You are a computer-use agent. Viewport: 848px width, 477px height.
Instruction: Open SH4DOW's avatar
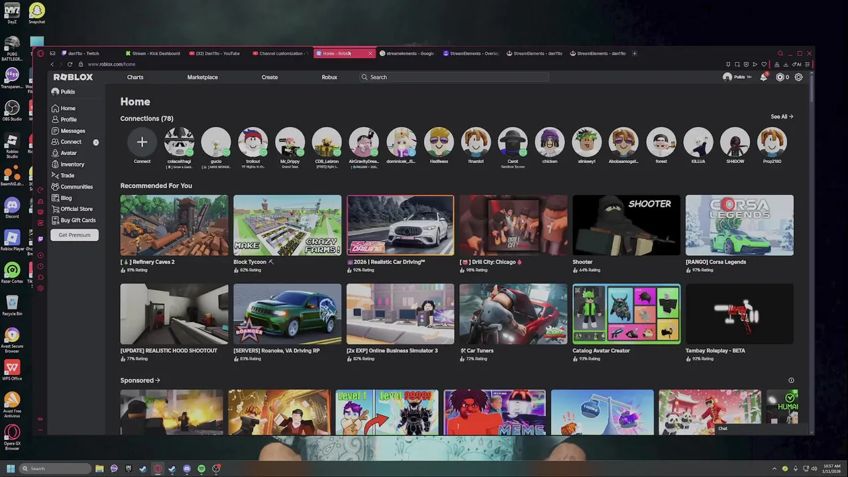pos(735,142)
